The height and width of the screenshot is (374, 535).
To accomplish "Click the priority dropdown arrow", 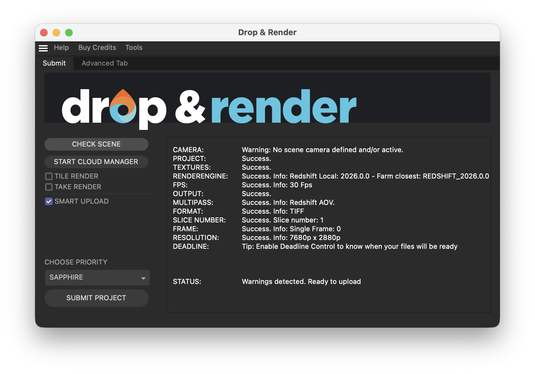I will pos(143,278).
